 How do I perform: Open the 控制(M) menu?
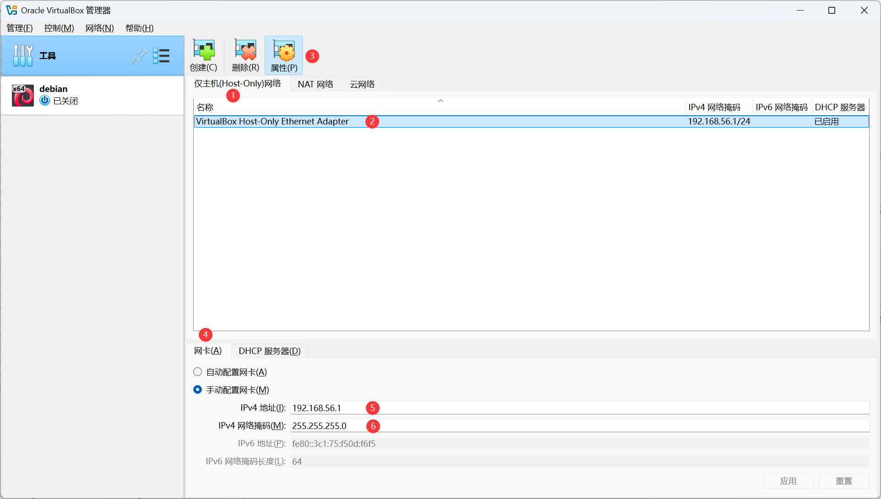pyautogui.click(x=59, y=28)
